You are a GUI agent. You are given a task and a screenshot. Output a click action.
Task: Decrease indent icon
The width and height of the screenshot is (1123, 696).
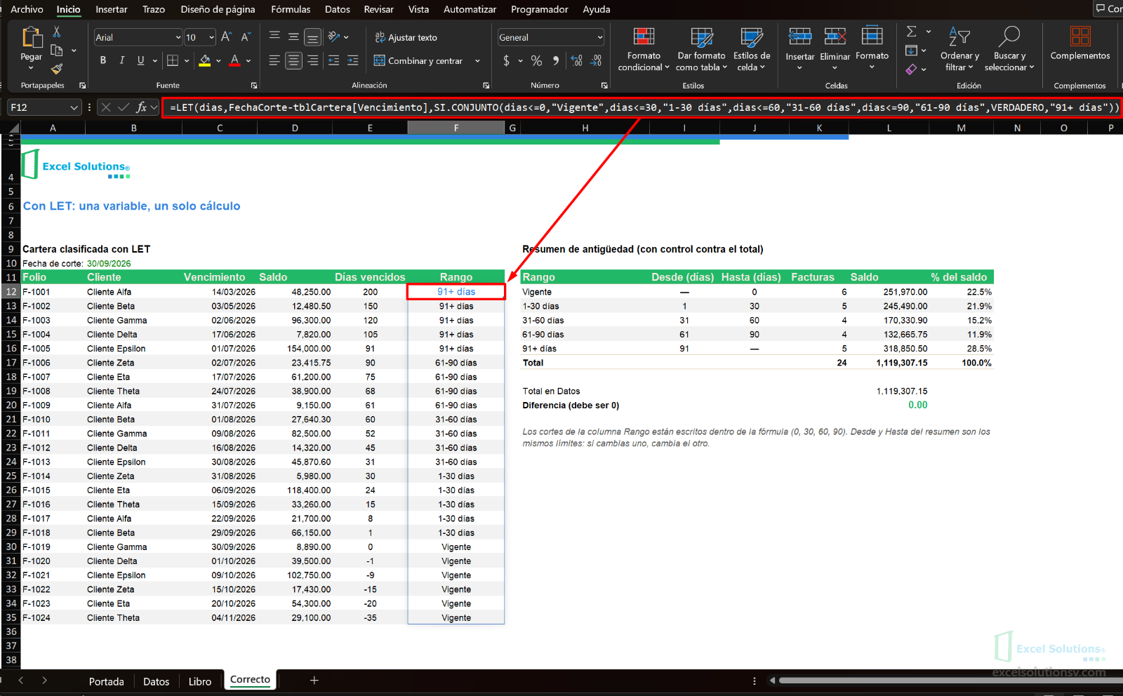pos(334,61)
